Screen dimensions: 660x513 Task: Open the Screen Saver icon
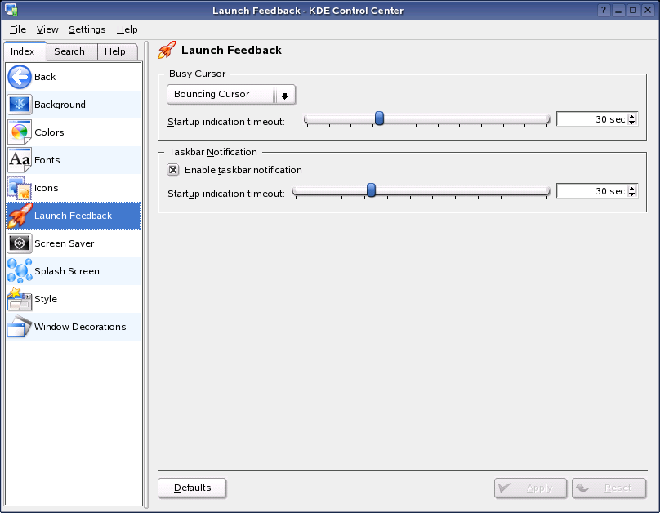pos(20,243)
